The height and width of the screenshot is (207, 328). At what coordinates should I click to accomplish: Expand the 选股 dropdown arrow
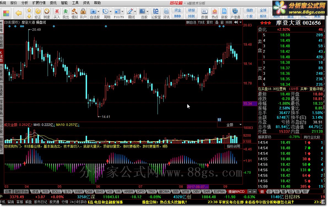[148, 11]
